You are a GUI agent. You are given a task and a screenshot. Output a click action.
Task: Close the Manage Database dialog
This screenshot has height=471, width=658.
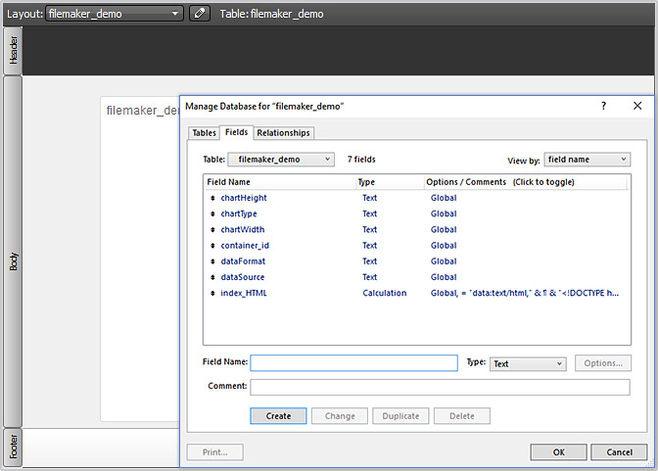[636, 105]
